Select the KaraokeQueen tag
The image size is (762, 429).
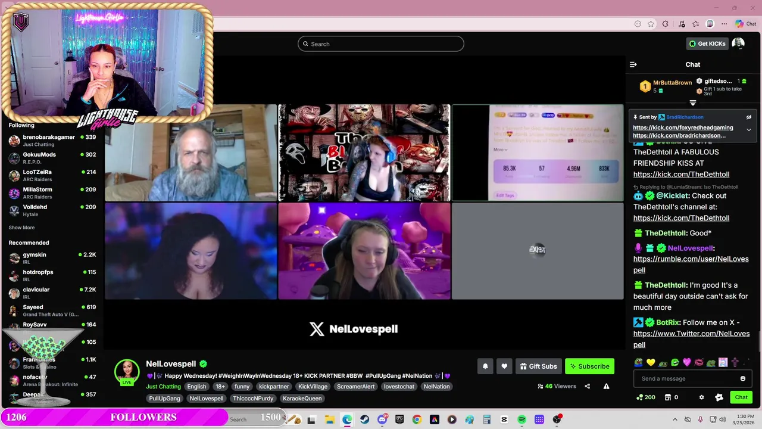tap(302, 399)
